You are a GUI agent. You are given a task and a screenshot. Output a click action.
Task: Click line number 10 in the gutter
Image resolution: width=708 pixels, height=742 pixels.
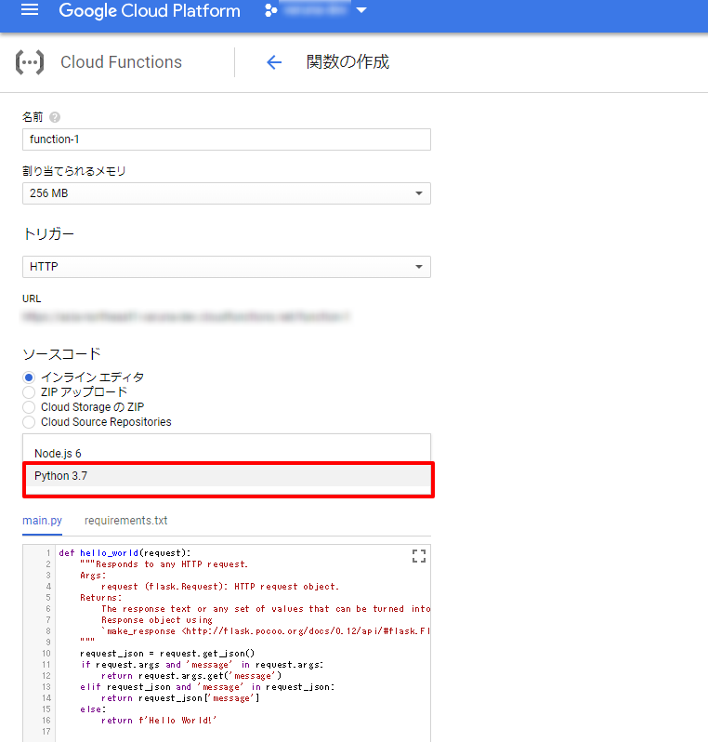[x=46, y=654]
